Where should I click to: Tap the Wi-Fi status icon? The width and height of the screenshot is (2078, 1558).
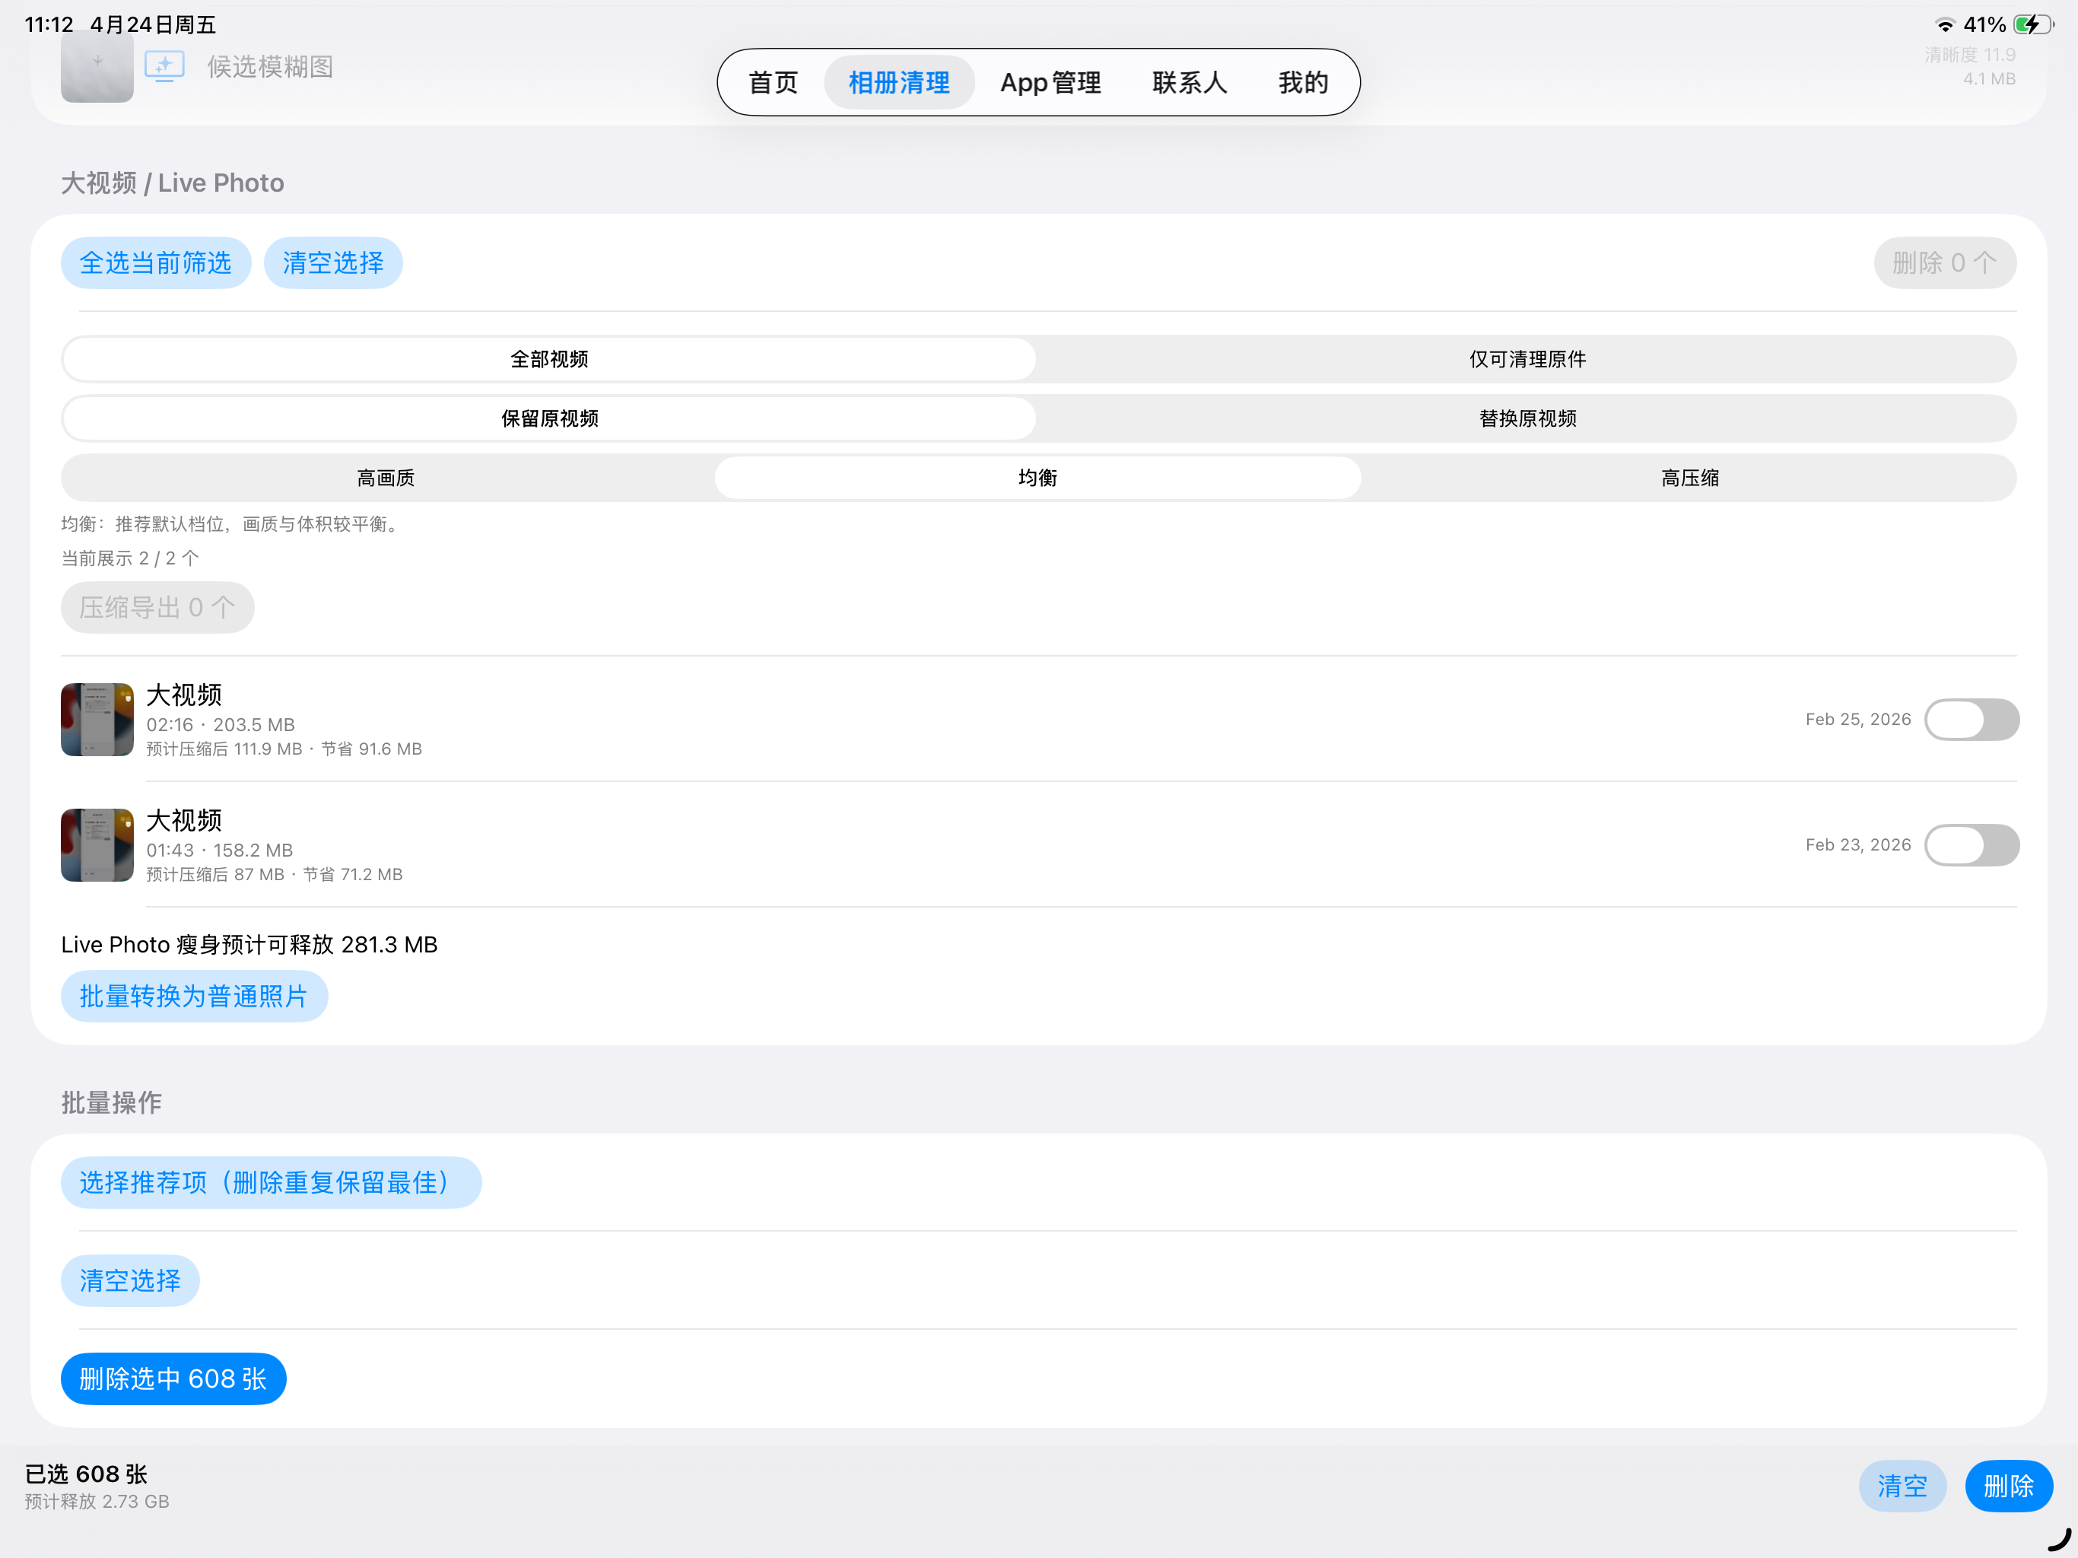[1945, 24]
